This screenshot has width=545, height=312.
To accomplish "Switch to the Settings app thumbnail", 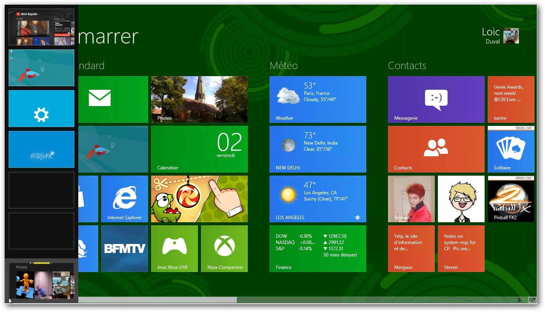I will click(x=41, y=108).
